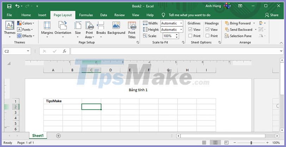286x147 pixels.
Task: Click the Bảng tính 1 header text
Action: [138, 90]
